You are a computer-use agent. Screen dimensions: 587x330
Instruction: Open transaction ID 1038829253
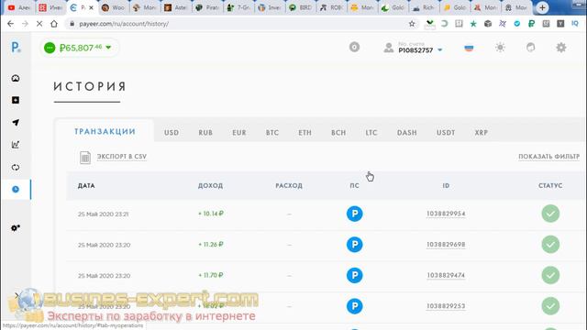click(x=446, y=305)
